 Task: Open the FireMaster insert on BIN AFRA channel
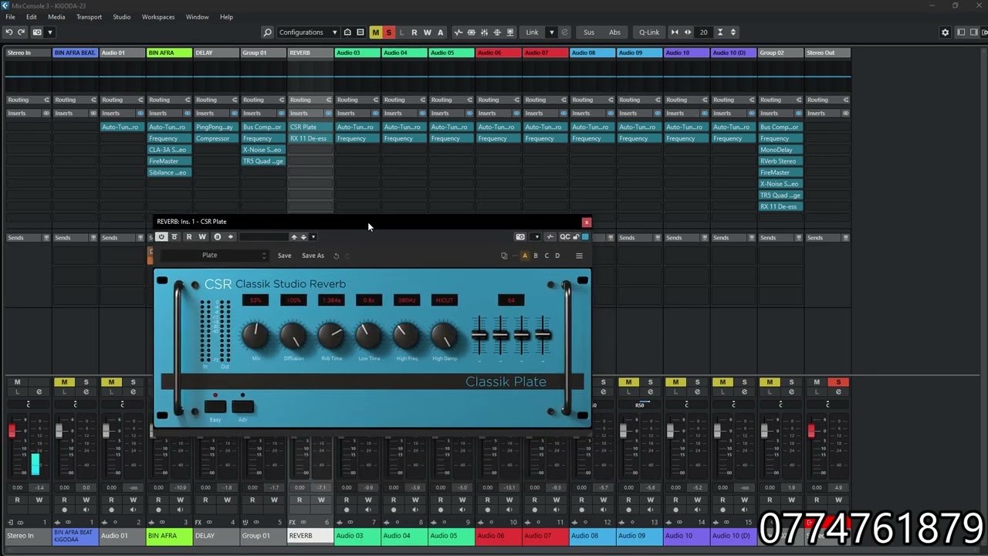(169, 161)
